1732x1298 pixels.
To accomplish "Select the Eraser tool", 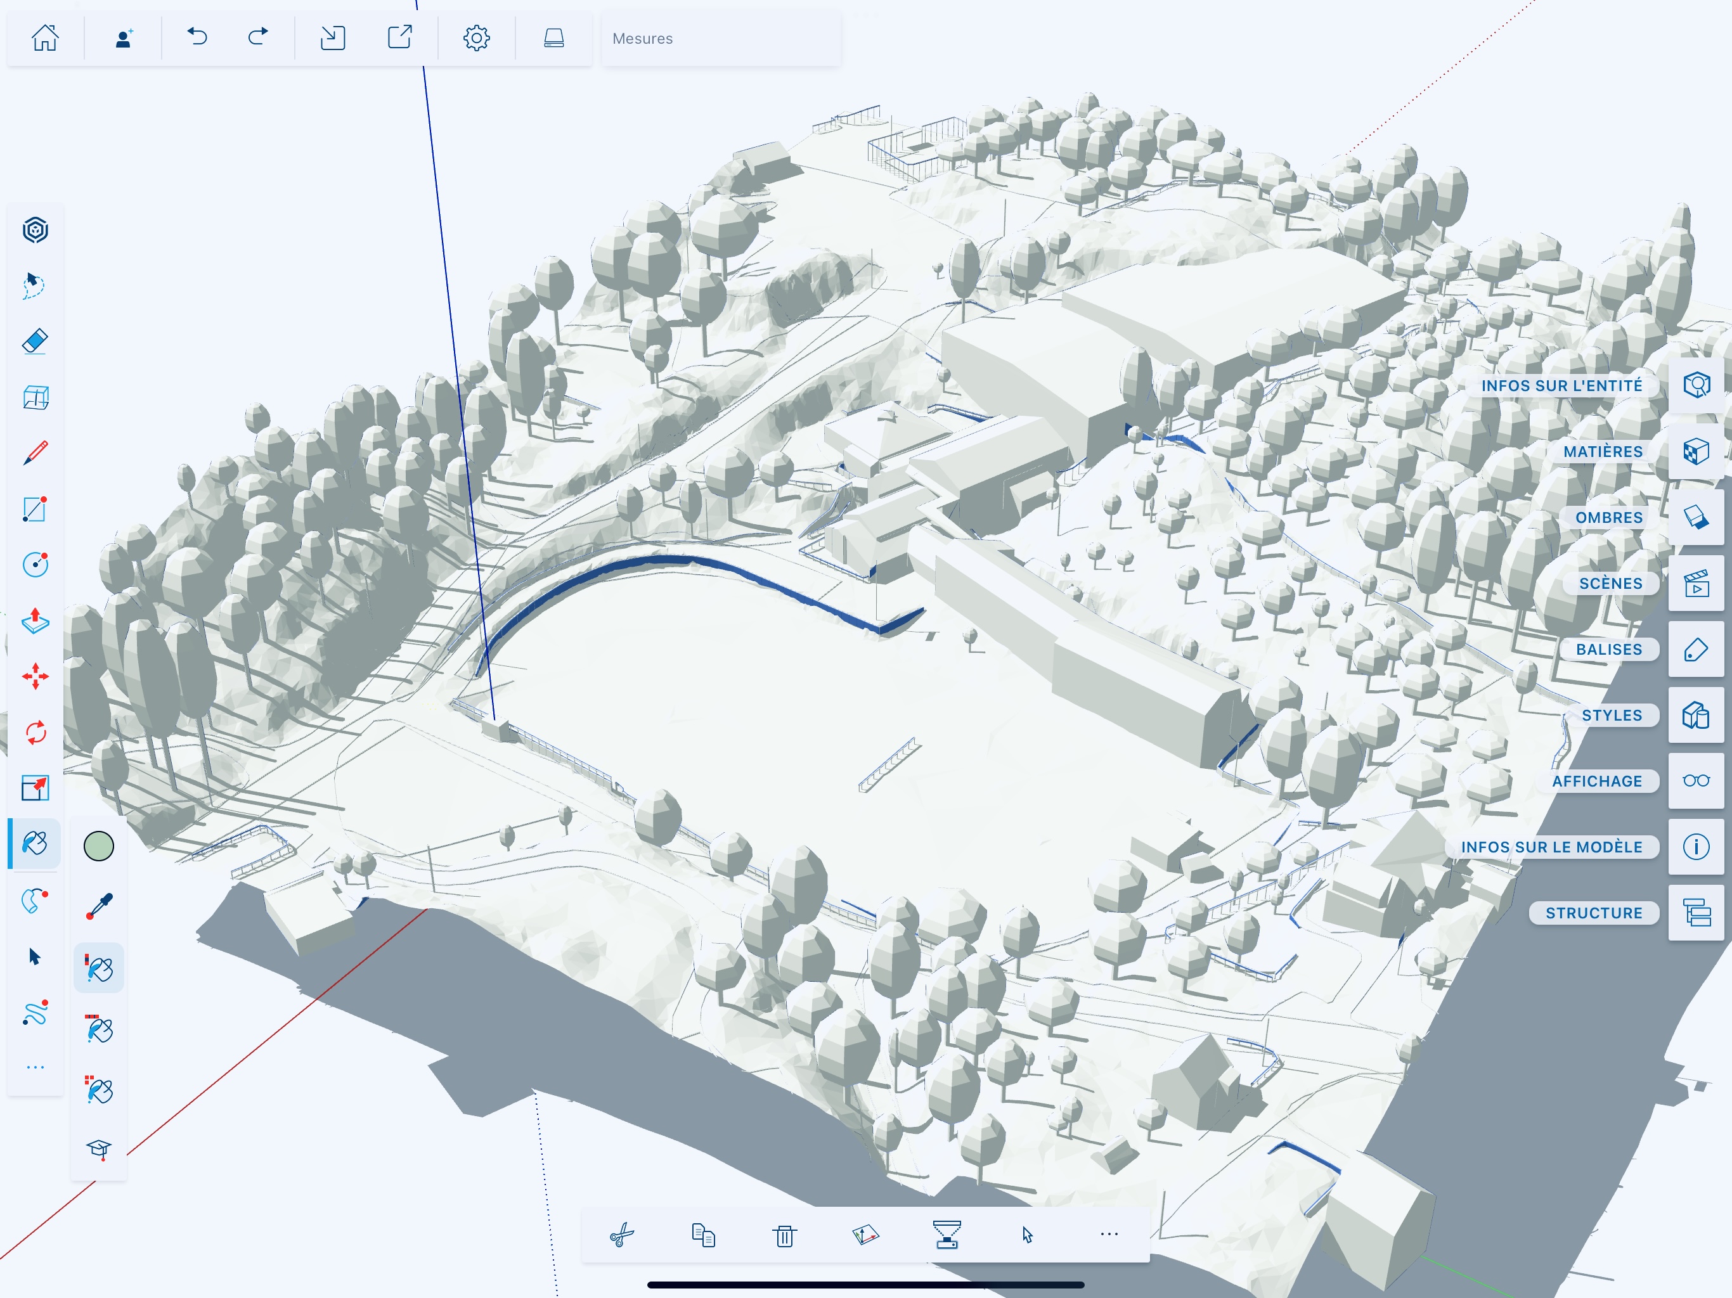I will tap(36, 342).
